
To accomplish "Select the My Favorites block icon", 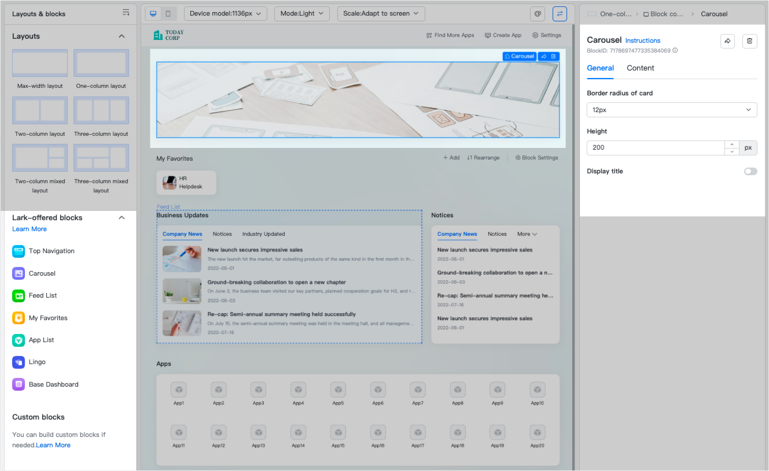I will 19,318.
